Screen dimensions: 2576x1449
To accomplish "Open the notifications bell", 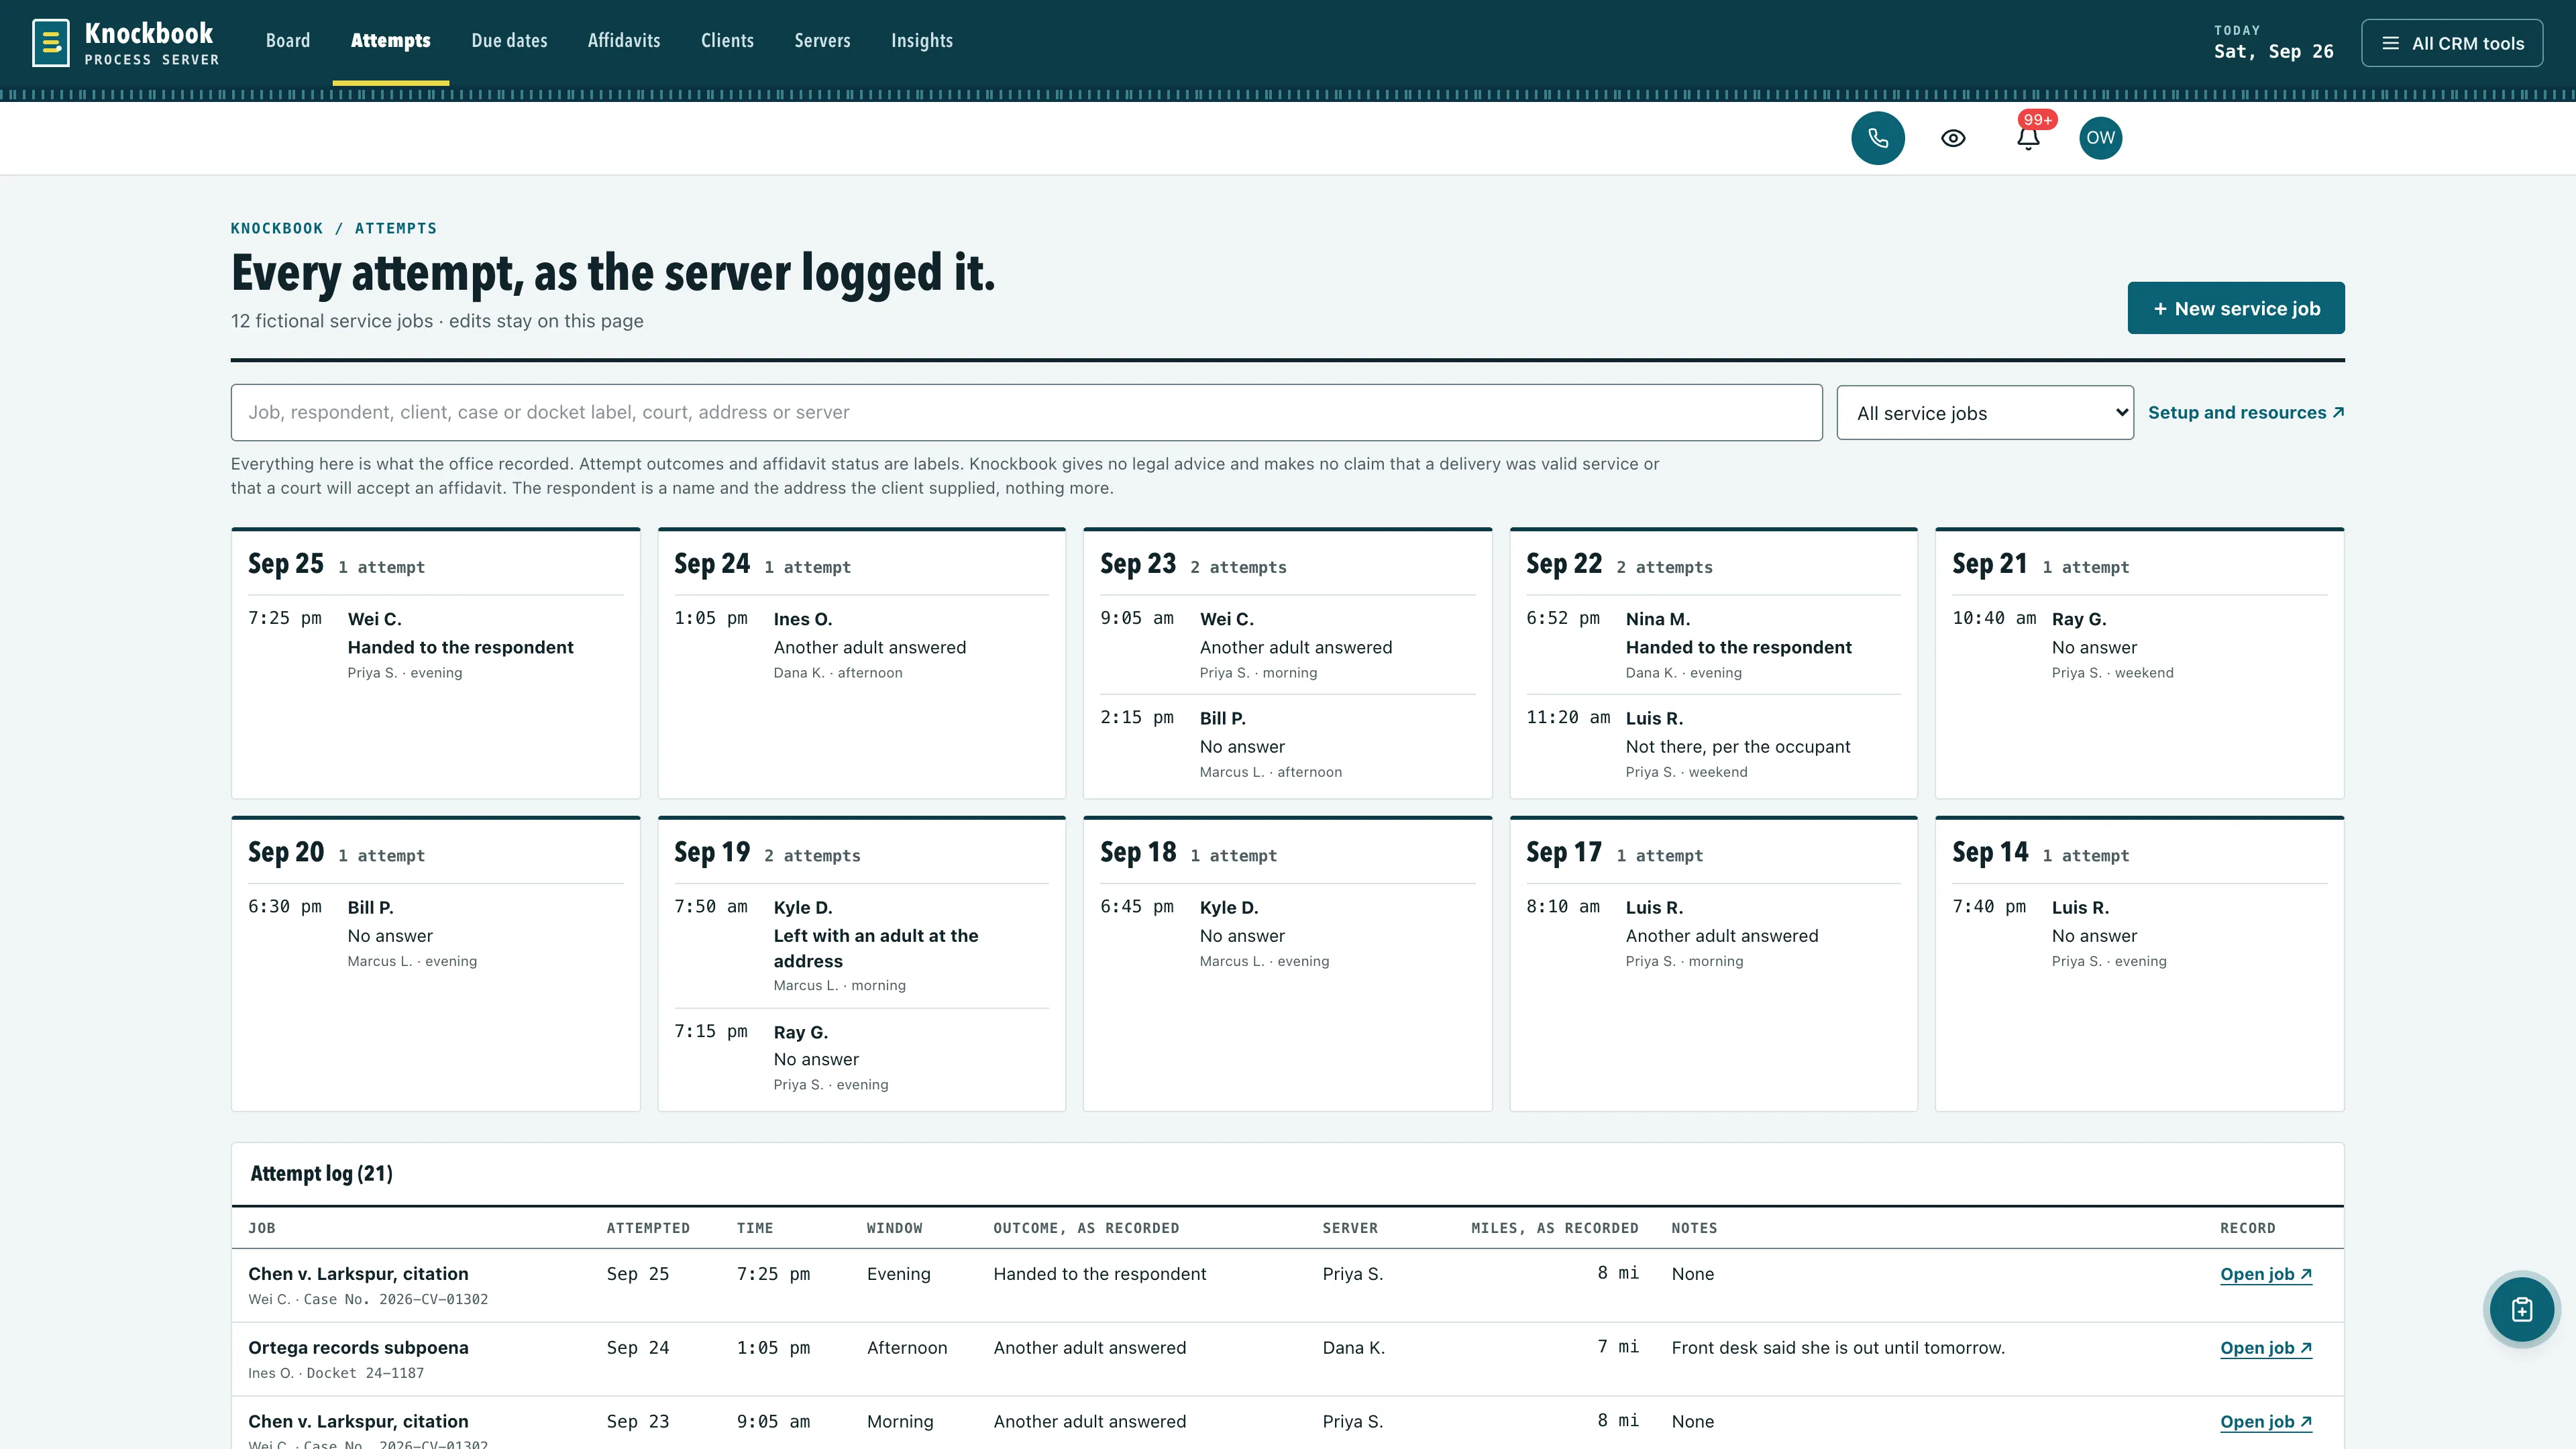I will coord(2028,138).
